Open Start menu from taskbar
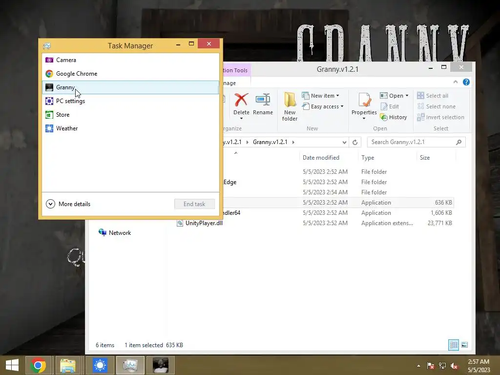Image resolution: width=500 pixels, height=375 pixels. click(12, 365)
